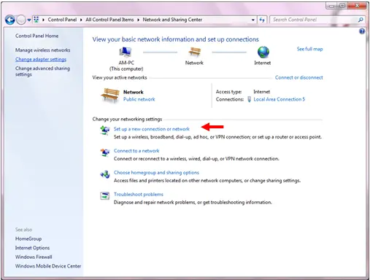The image size is (370, 280).
Task: Click the AM-PC computer icon
Action: pos(126,52)
